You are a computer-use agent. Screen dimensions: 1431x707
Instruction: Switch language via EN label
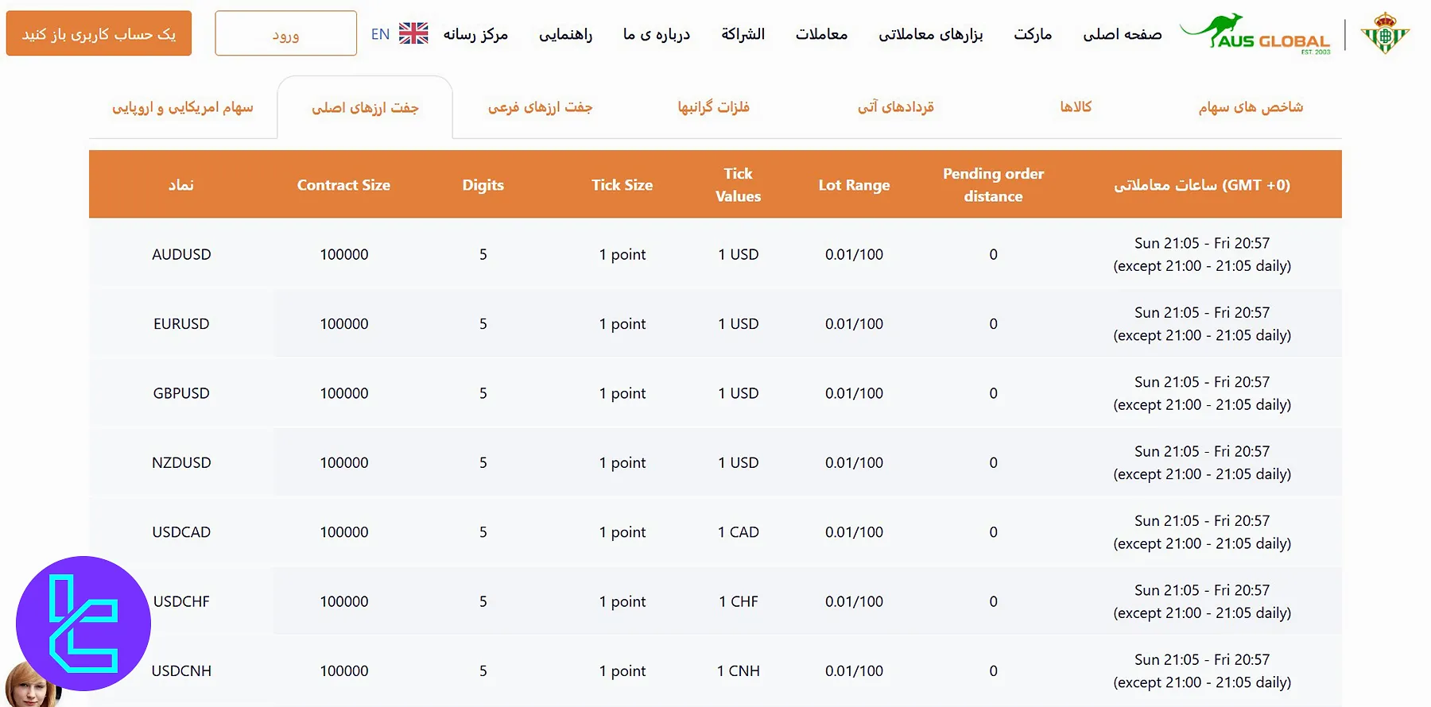tap(380, 34)
